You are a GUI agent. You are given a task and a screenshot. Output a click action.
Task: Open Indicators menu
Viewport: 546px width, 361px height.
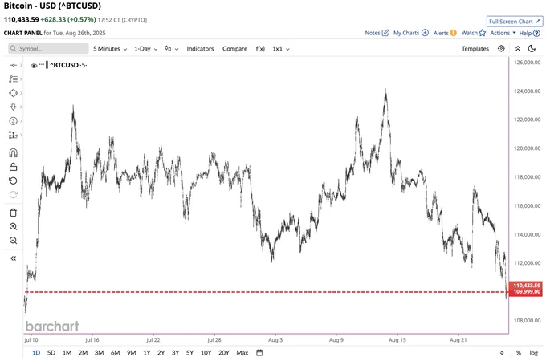[200, 49]
